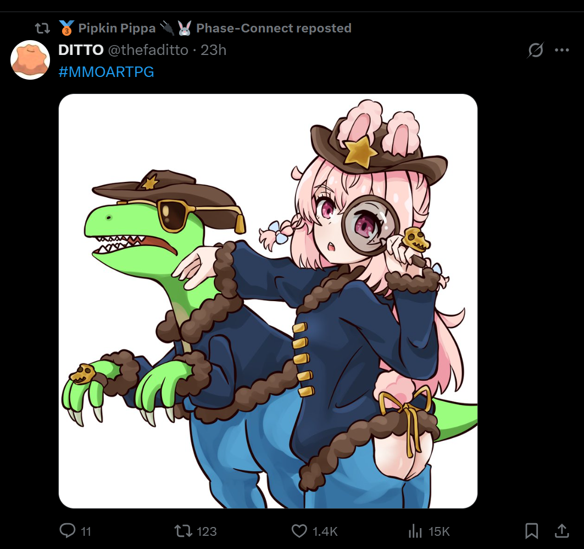Image resolution: width=584 pixels, height=549 pixels.
Task: Click the #MMOARTPG hashtag link
Action: 106,72
